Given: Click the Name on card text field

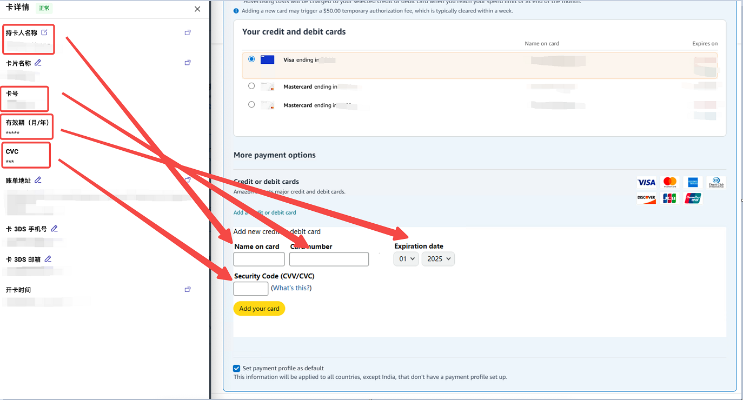Looking at the screenshot, I should (259, 259).
